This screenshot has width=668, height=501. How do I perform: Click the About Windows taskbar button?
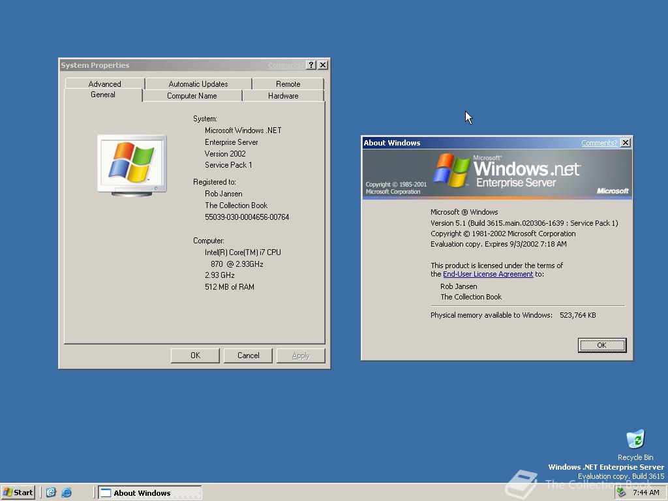[150, 493]
